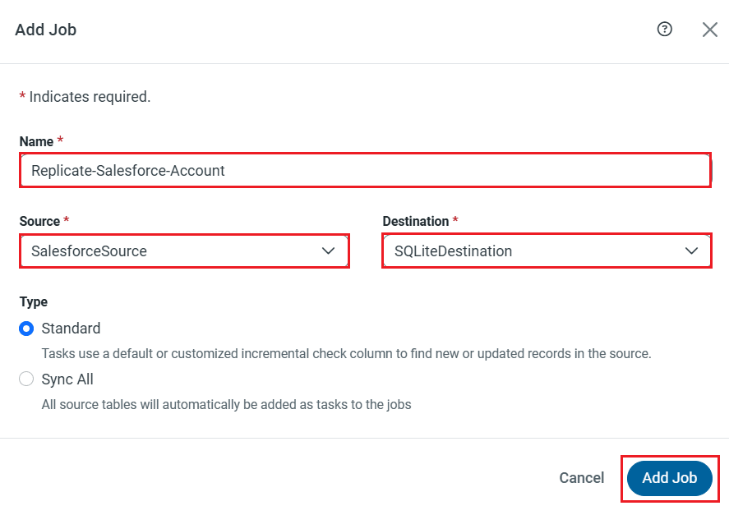Expand the Destination dropdown showing SQLiteDestination
Image resolution: width=729 pixels, height=515 pixels.
(x=547, y=251)
